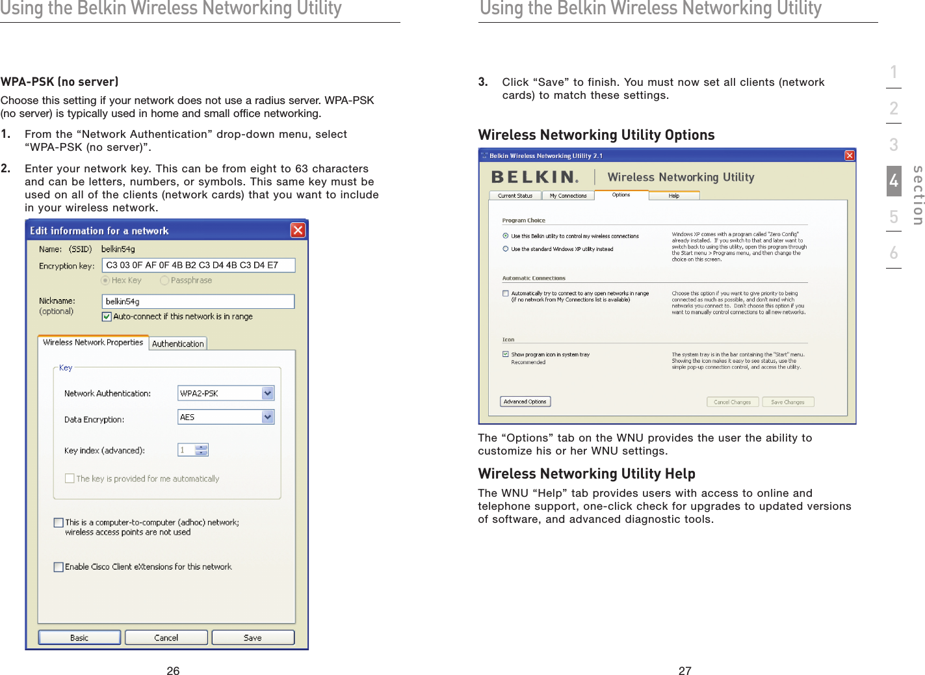
Task: Click the Cancel button in network dialog
Action: click(166, 637)
